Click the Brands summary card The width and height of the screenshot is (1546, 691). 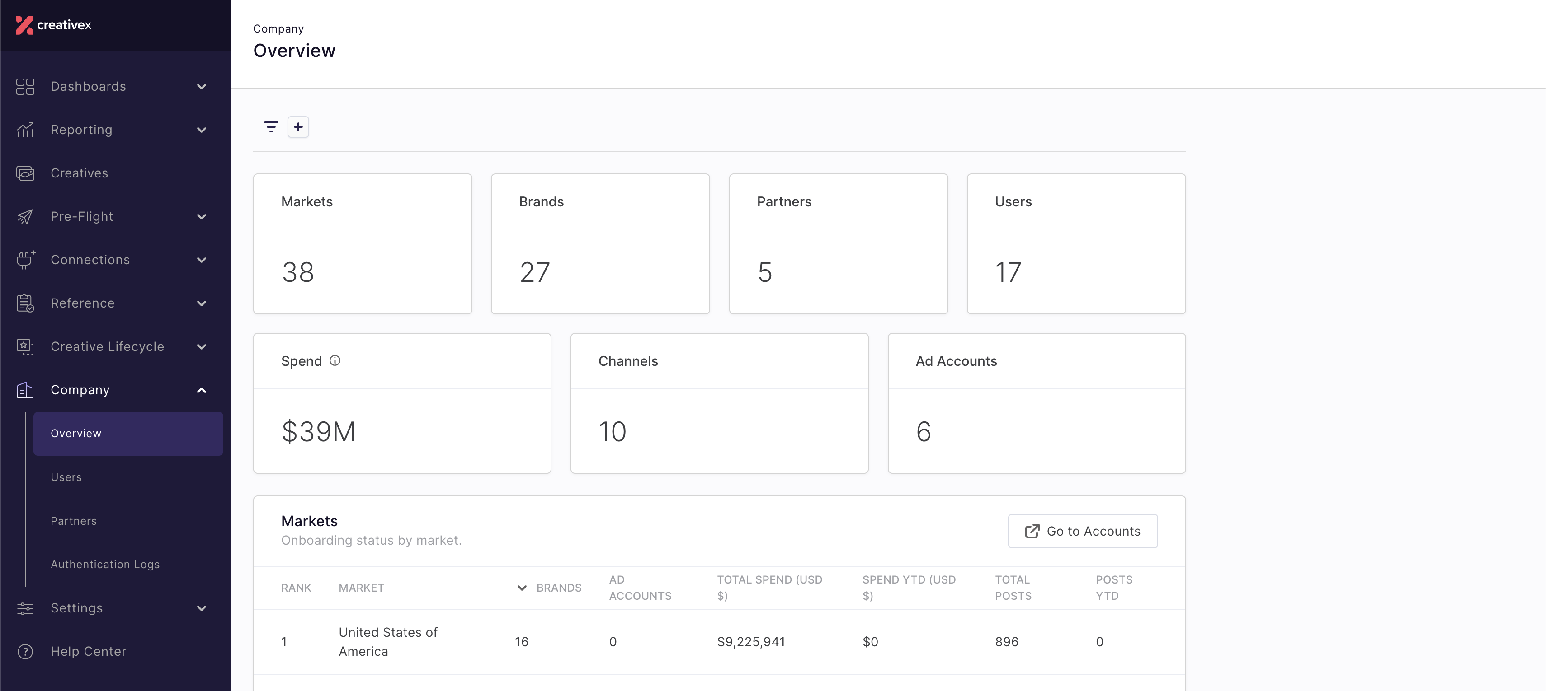click(x=600, y=243)
